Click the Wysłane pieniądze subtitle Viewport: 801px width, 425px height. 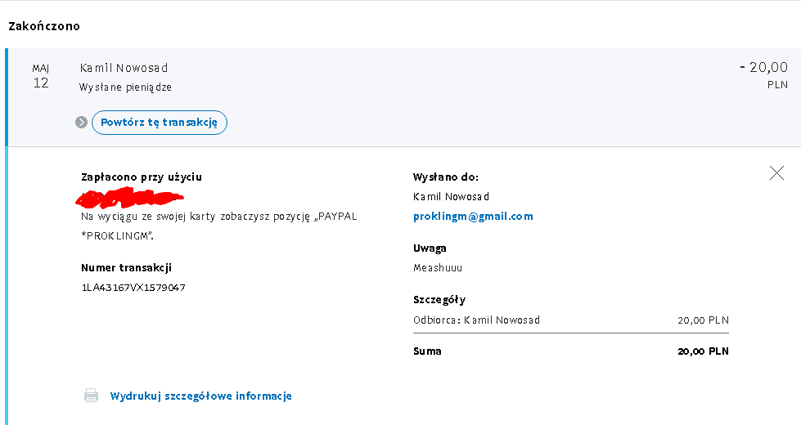125,87
